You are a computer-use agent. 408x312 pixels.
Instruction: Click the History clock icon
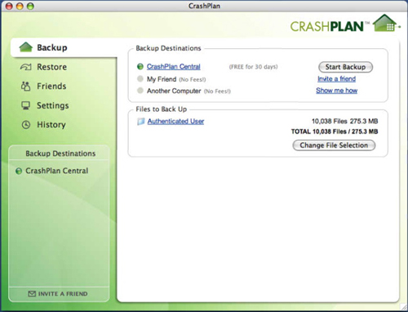[x=26, y=125]
